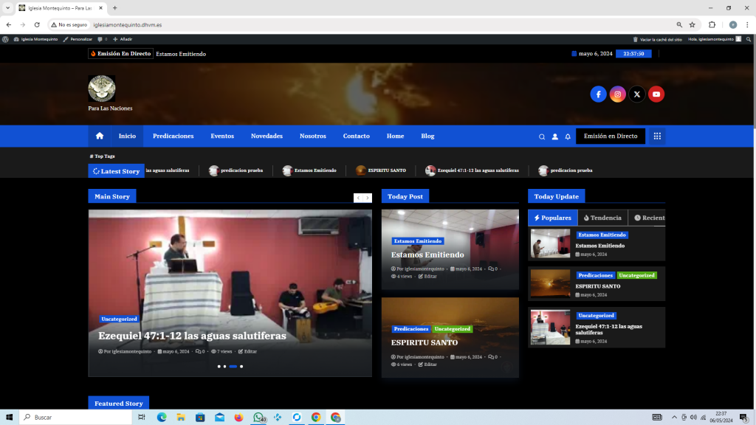Click the user account icon in menu

555,137
